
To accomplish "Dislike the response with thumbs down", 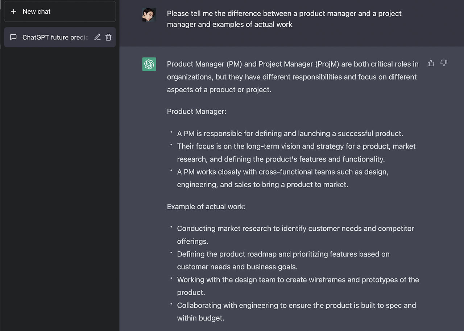I will click(x=444, y=63).
